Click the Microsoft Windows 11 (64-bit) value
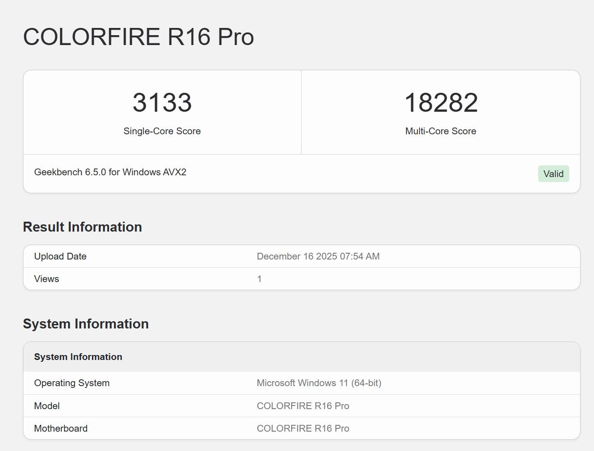594x451 pixels. click(x=319, y=383)
